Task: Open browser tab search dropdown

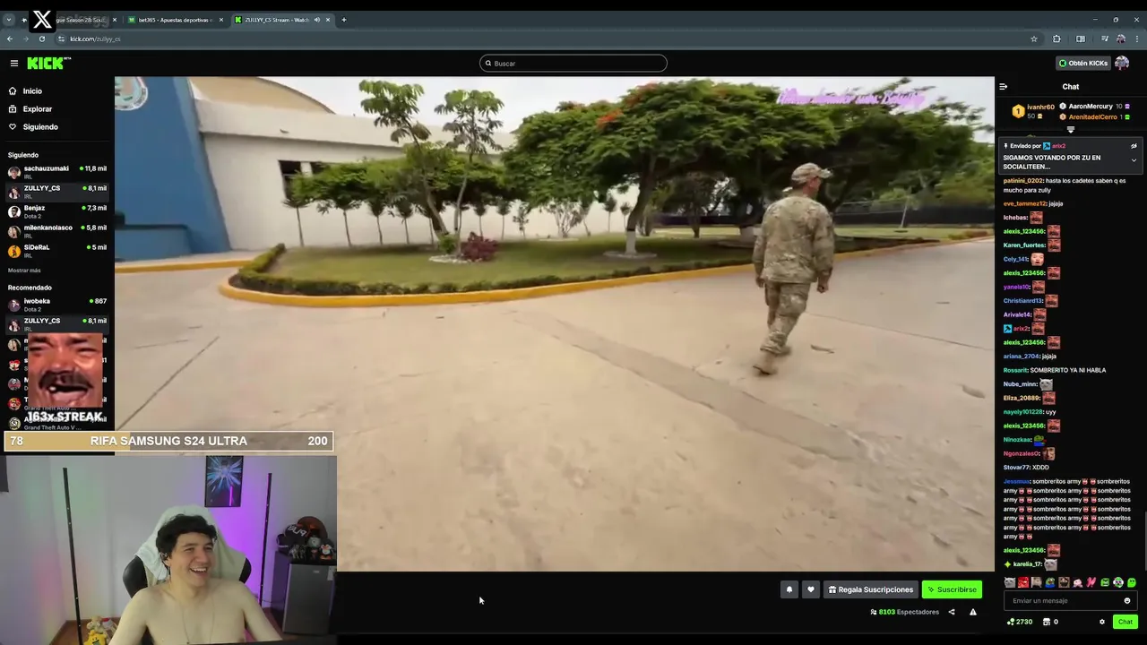Action: tap(9, 20)
